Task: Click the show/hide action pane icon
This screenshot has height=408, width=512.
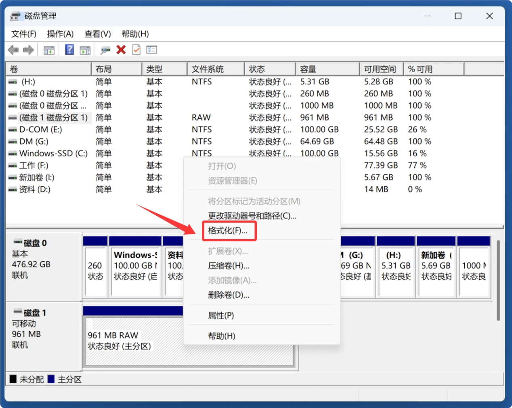Action: (x=85, y=50)
